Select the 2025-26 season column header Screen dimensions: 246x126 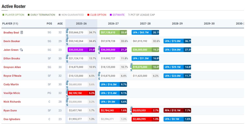point(81,24)
